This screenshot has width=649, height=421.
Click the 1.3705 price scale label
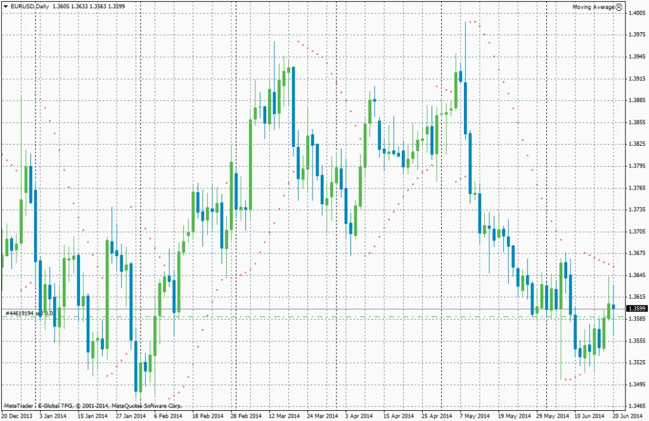pyautogui.click(x=637, y=232)
